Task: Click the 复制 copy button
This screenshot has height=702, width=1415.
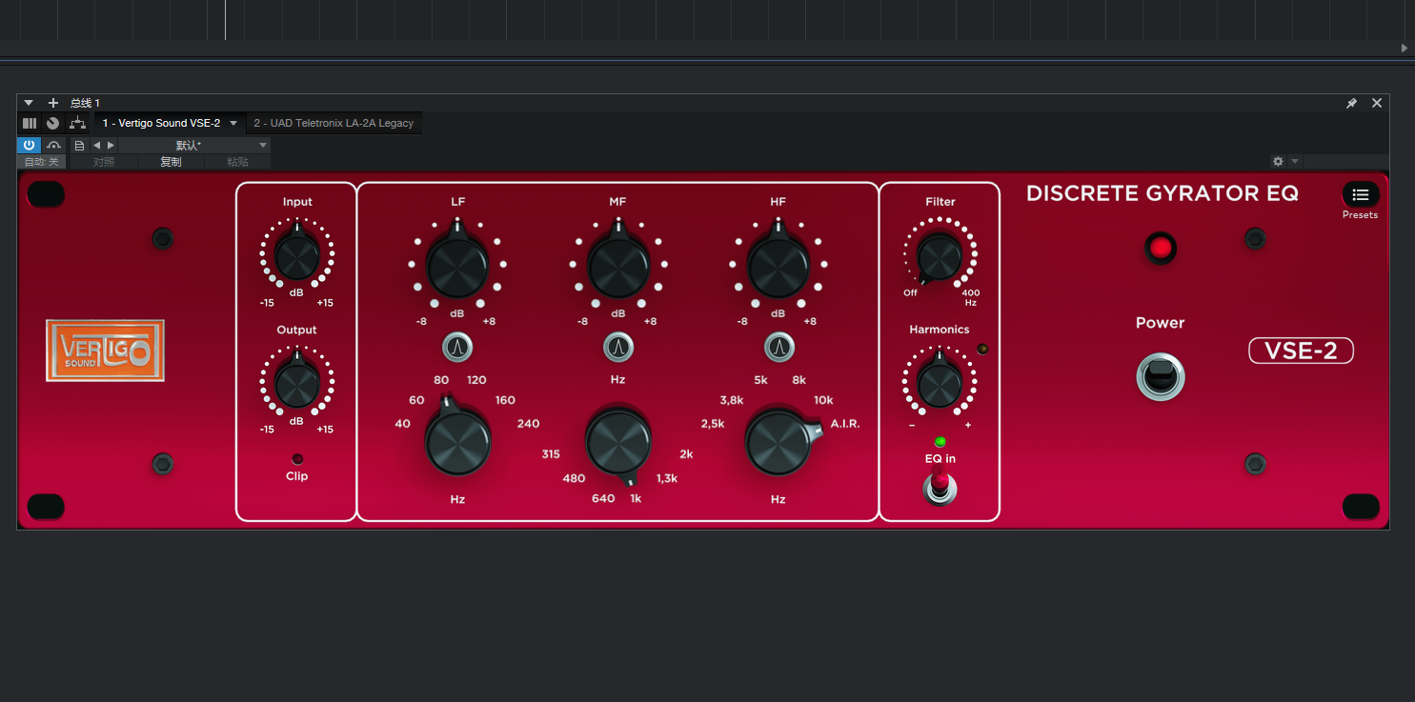Action: coord(171,162)
